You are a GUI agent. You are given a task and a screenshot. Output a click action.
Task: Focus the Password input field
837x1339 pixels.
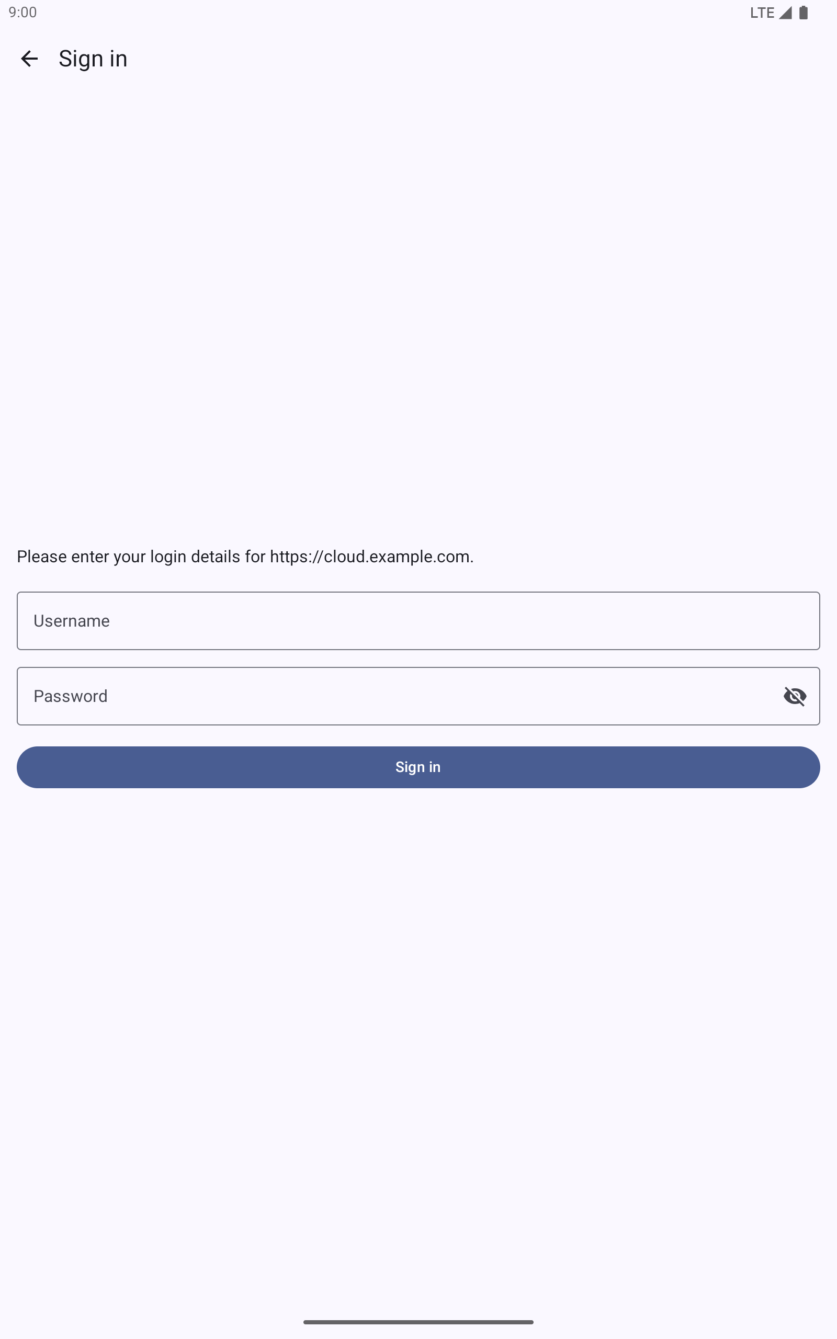coord(388,696)
